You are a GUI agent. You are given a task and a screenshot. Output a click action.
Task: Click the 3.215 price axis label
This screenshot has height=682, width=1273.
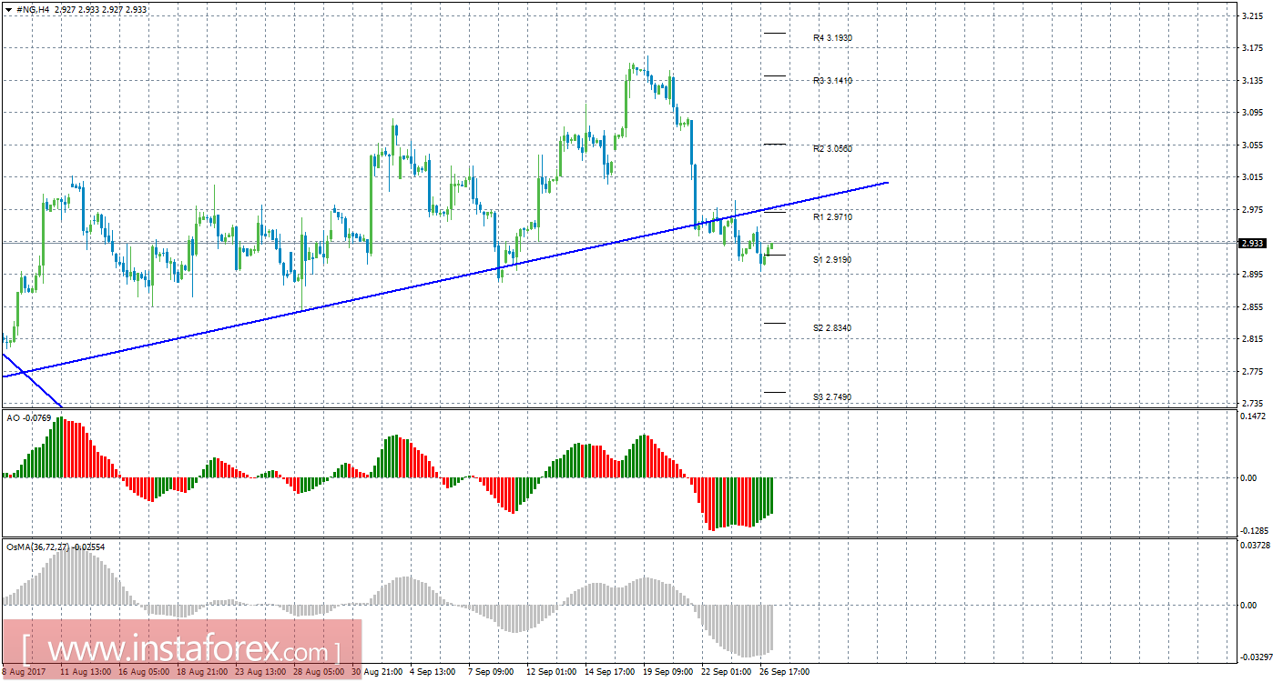pos(1252,16)
